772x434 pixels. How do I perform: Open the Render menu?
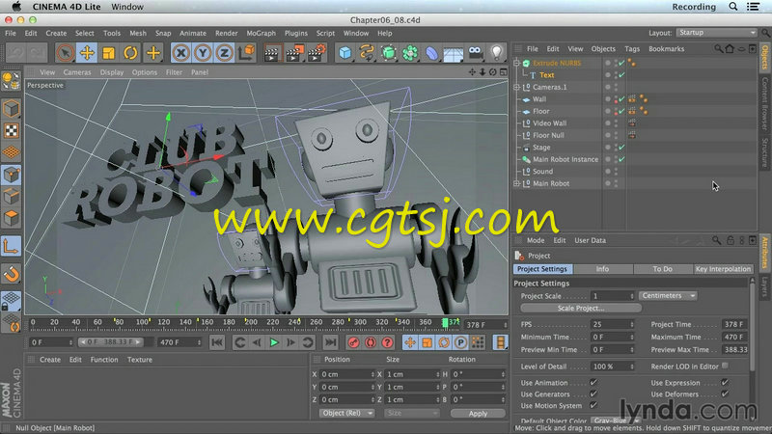(x=227, y=33)
